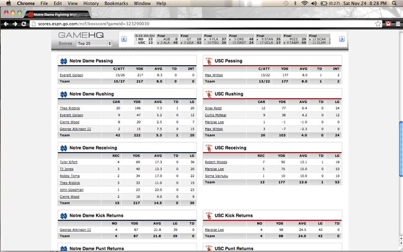Open Curtis McNeal player link
This screenshot has width=403, height=252.
click(x=216, y=115)
